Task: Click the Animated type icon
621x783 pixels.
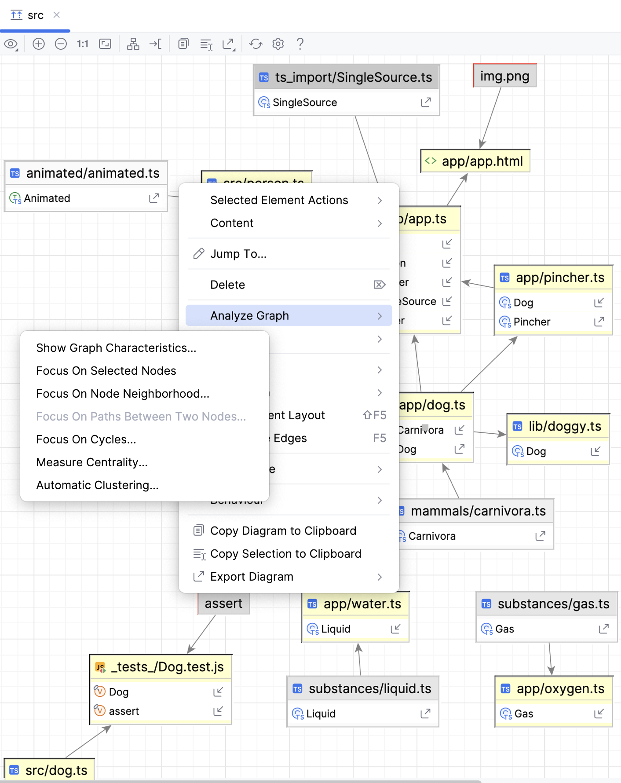Action: point(15,198)
